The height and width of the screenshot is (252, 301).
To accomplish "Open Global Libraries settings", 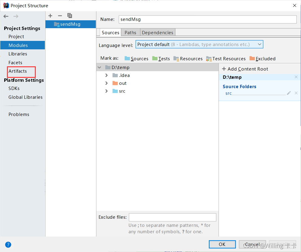I will (25, 97).
